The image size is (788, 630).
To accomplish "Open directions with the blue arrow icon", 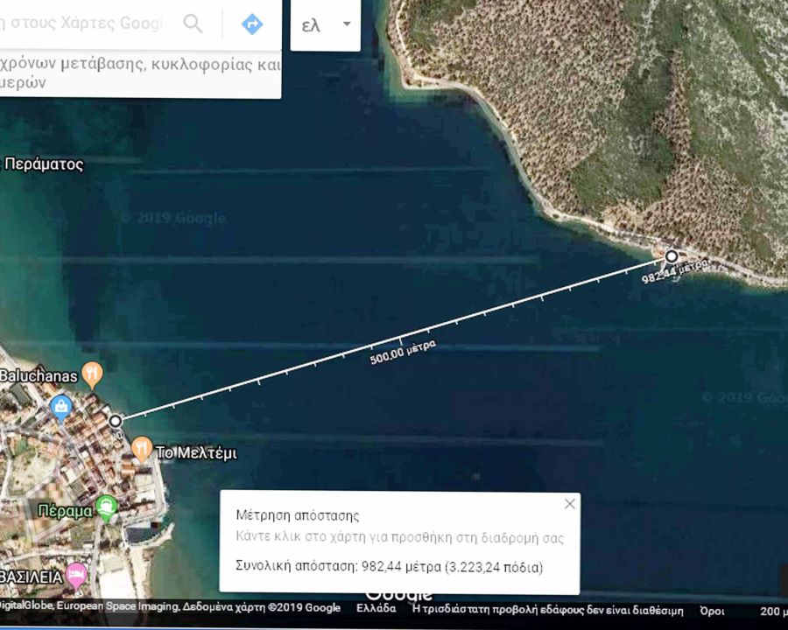I will pos(252,24).
